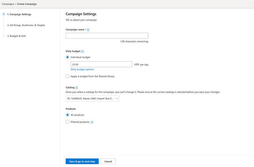
Task: Click help icon next to Filtered products
Action: [92, 122]
